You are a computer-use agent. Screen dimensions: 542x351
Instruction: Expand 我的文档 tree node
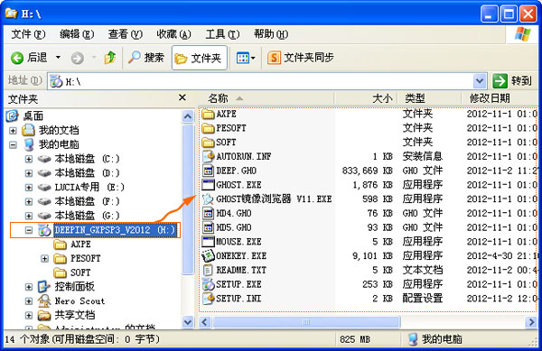14,131
